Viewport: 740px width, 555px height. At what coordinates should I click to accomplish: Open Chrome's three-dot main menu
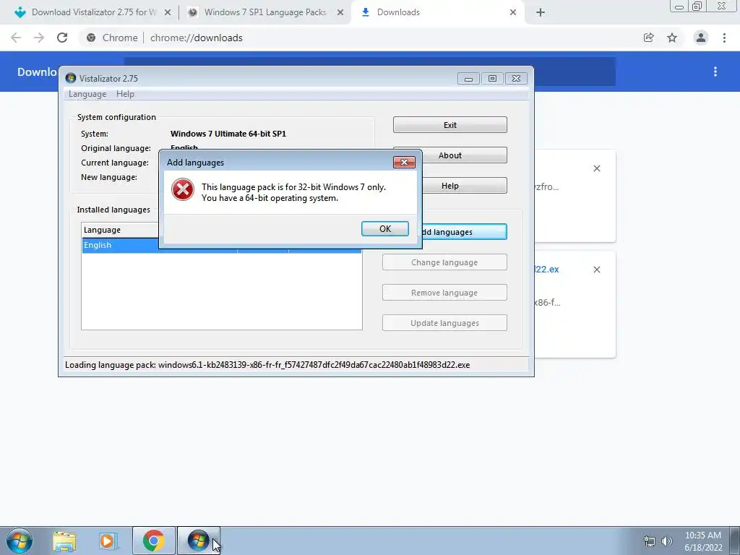click(724, 38)
